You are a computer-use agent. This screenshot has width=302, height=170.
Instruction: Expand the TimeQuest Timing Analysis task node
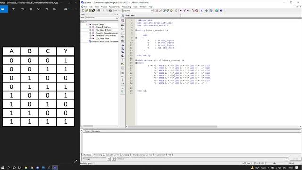(90, 36)
